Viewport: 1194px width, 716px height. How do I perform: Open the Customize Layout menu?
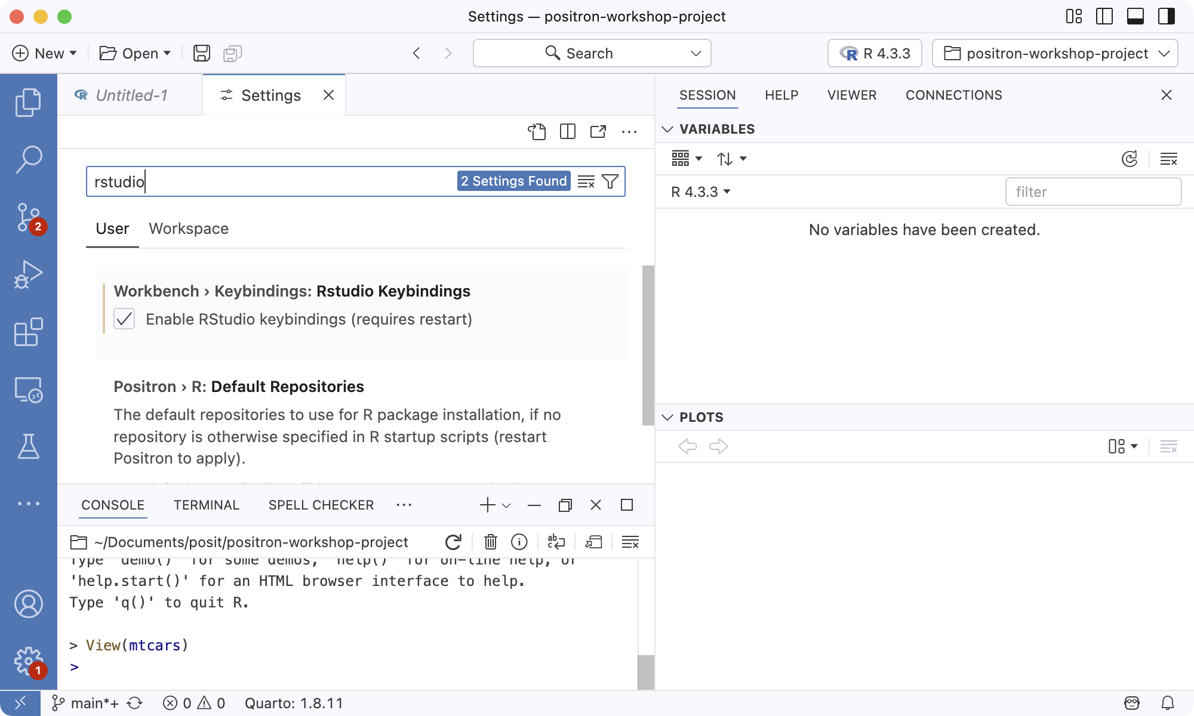coord(1074,16)
